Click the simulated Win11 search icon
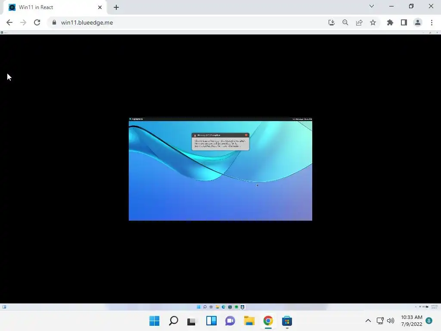Image resolution: width=441 pixels, height=331 pixels. [x=205, y=307]
